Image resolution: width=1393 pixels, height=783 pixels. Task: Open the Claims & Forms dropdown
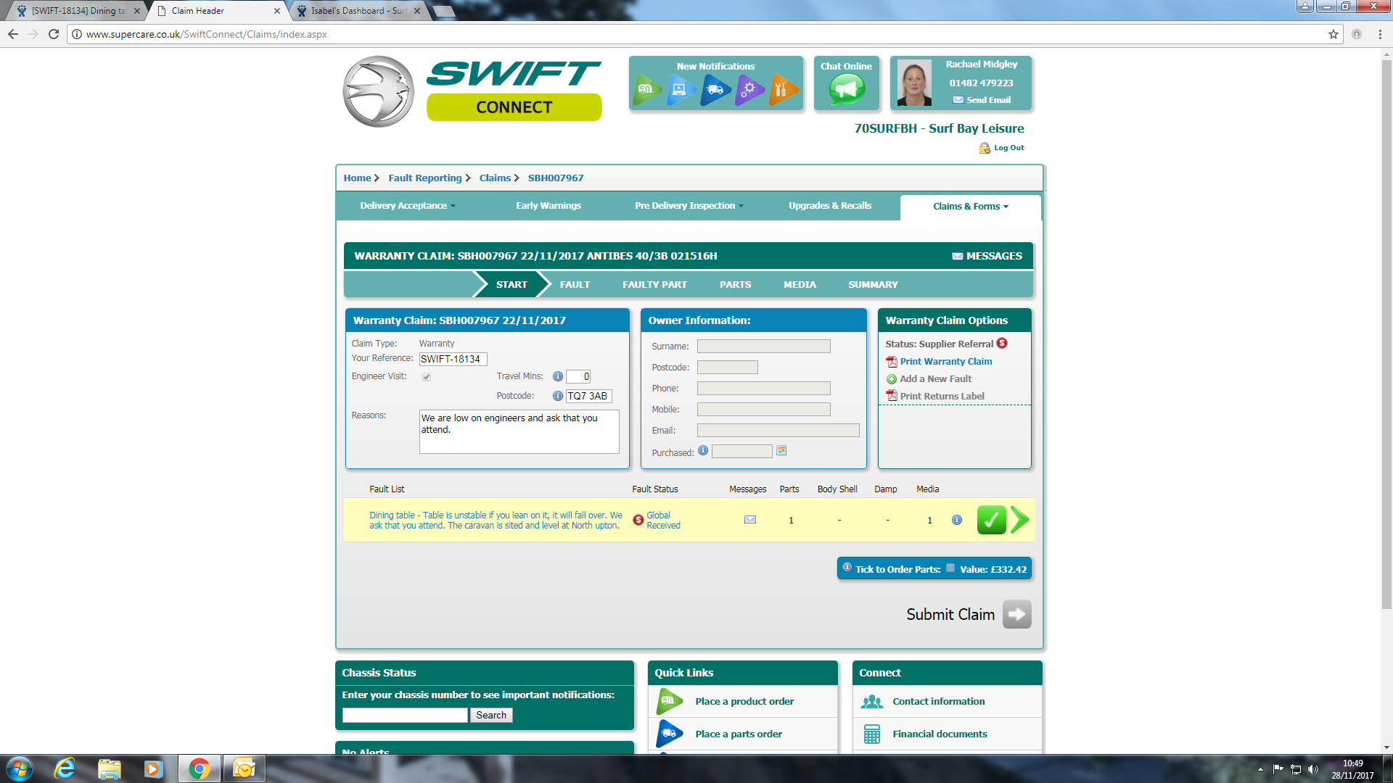[x=970, y=207]
